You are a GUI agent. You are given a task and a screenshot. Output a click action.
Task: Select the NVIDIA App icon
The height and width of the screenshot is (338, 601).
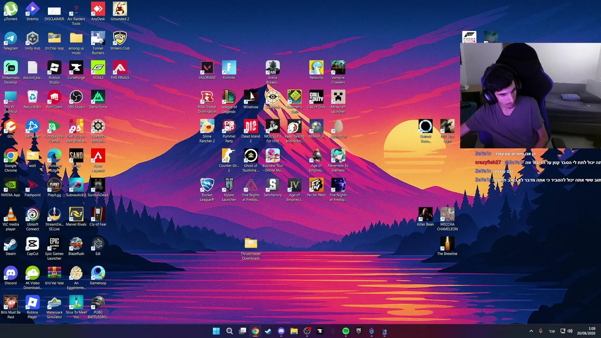tap(10, 188)
